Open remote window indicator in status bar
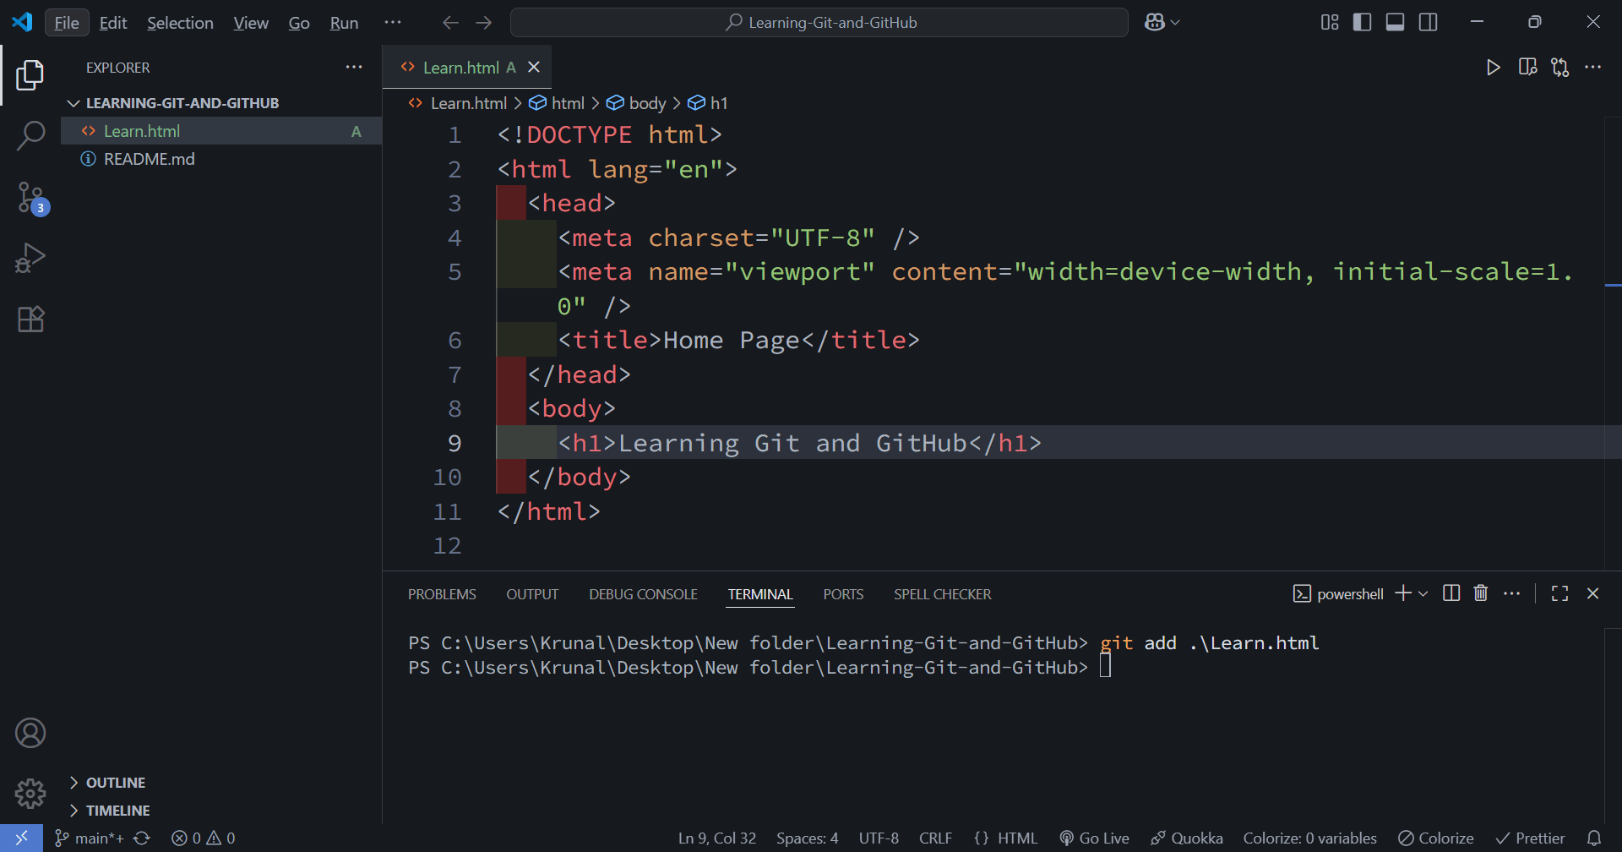 (x=21, y=838)
